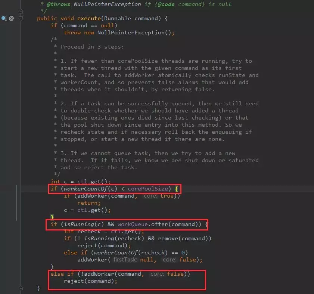Click NullPointerException in the throw statement
Viewport: 314px width, 294px height.
[x=131, y=33]
